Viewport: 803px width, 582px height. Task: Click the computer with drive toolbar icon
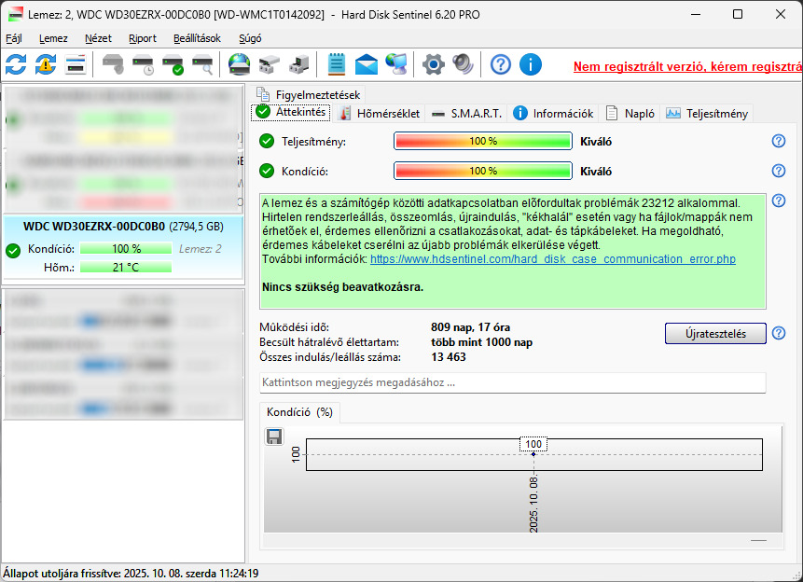(299, 65)
